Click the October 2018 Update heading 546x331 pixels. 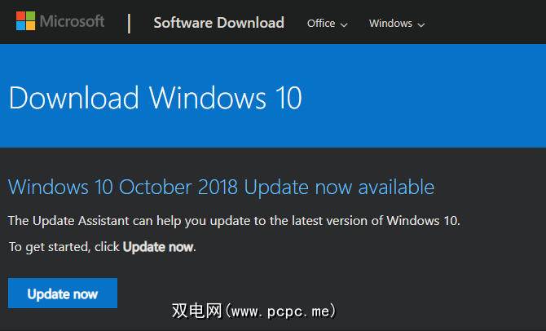coord(221,186)
